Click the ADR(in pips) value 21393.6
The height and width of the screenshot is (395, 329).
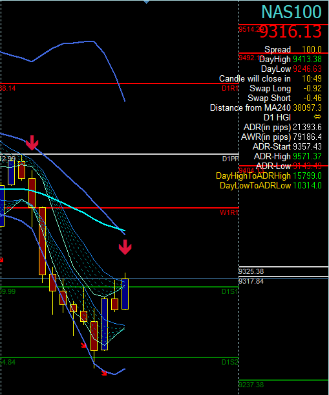tap(308, 127)
